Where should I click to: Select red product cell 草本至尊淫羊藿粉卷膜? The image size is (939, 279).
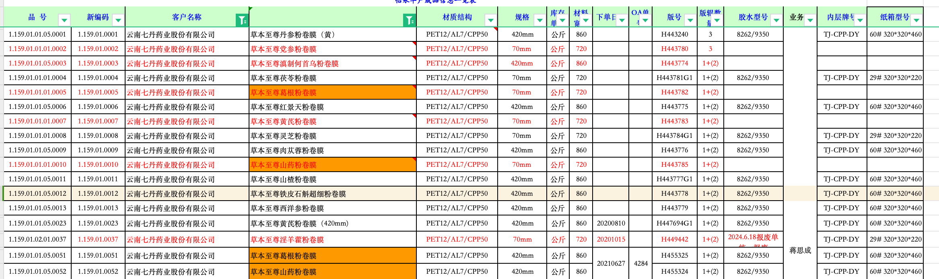pyautogui.click(x=333, y=240)
